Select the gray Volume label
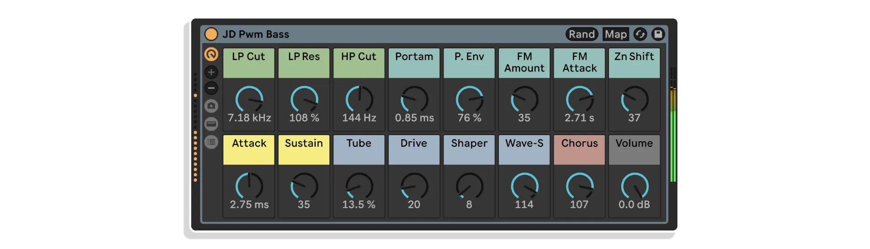This screenshot has height=249, width=870. (x=634, y=150)
